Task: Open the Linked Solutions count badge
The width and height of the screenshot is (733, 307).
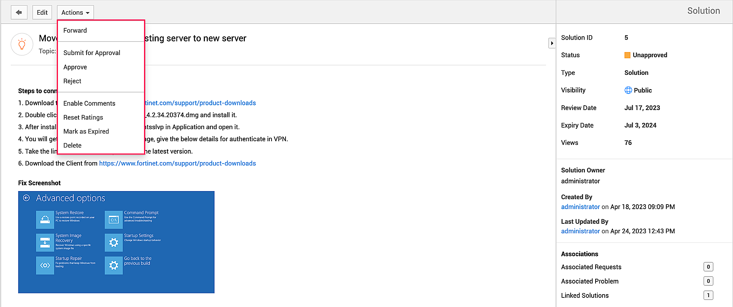Action: (x=708, y=295)
